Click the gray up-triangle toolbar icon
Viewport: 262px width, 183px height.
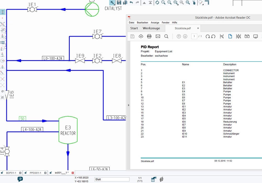pos(144,3)
